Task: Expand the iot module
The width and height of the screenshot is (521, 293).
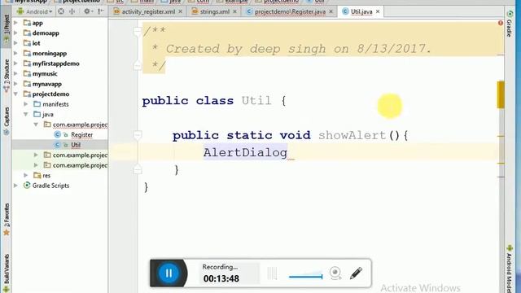Action: coord(15,43)
